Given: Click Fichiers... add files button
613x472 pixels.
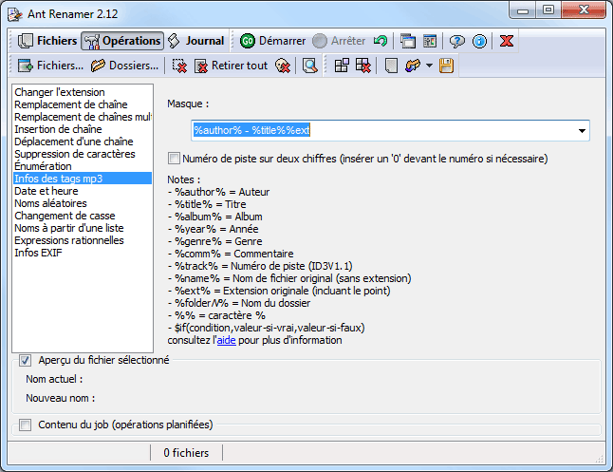Looking at the screenshot, I should (x=51, y=66).
